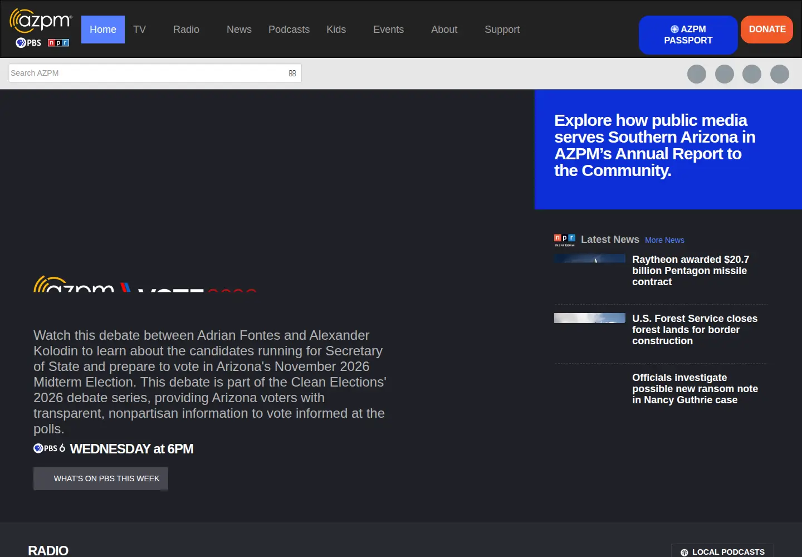Open the Events menu
The height and width of the screenshot is (557, 802).
click(x=389, y=30)
